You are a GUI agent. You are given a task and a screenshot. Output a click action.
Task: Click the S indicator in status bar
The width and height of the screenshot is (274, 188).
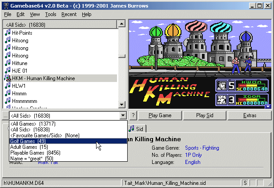coord(245,183)
